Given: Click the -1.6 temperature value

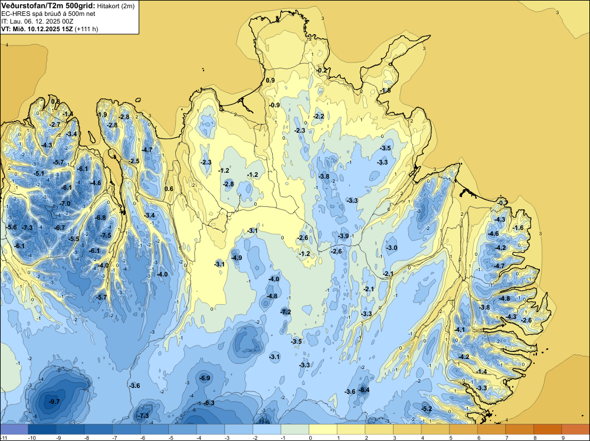Looking at the screenshot, I should (518, 228).
